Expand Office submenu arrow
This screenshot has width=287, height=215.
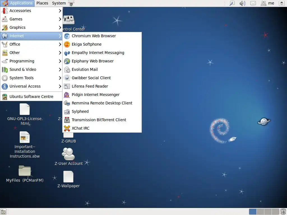[x=60, y=45]
